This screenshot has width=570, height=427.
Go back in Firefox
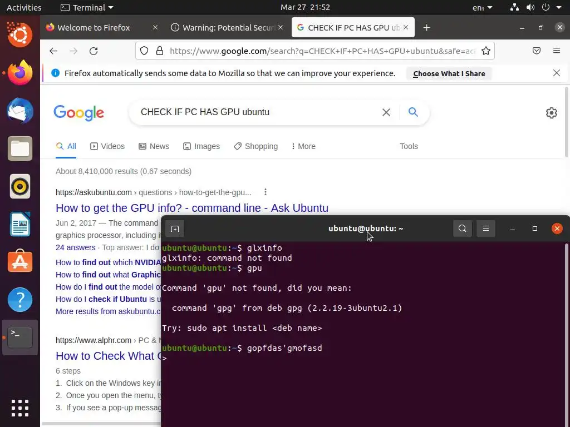coord(53,51)
